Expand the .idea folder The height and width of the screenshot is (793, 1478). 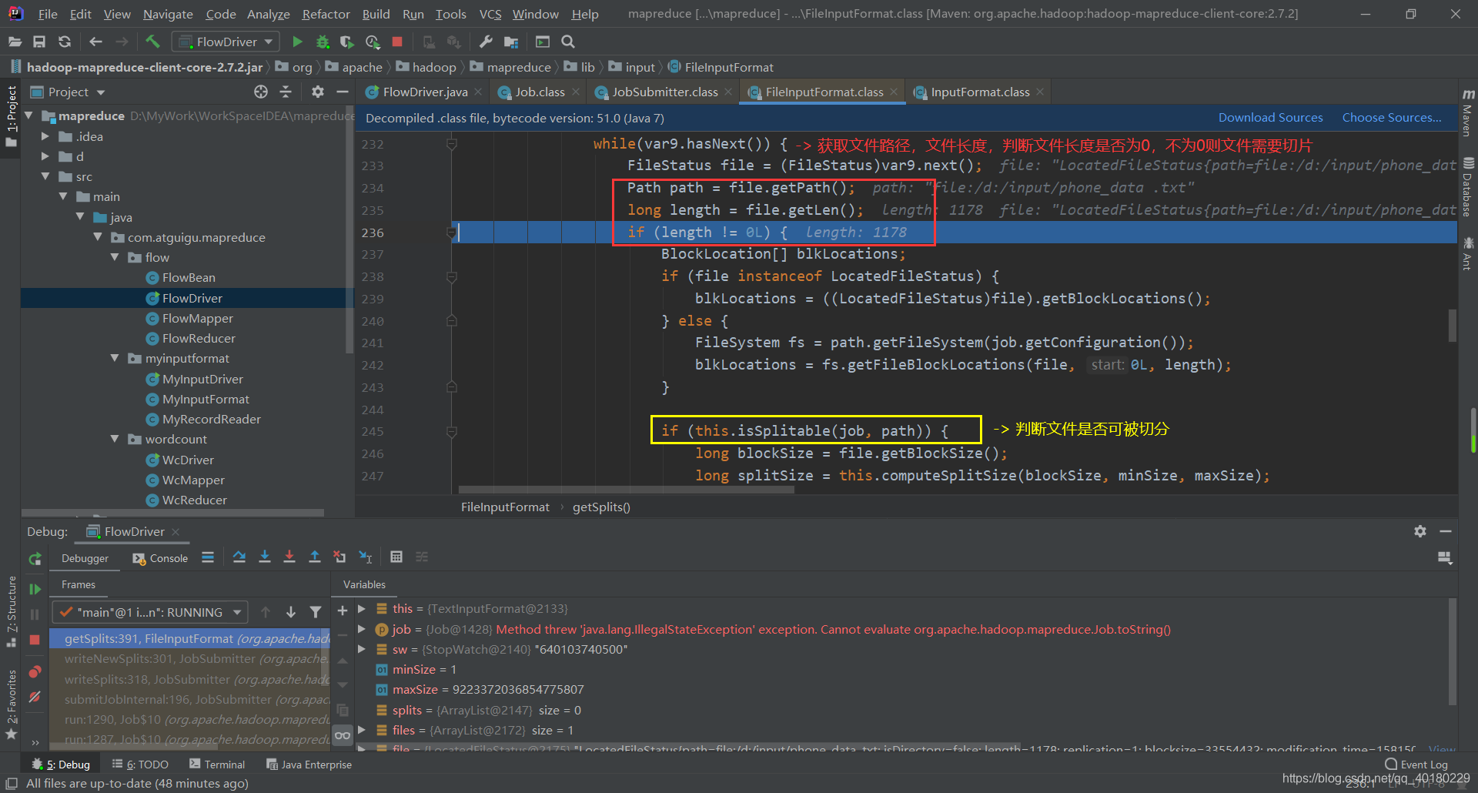(45, 136)
